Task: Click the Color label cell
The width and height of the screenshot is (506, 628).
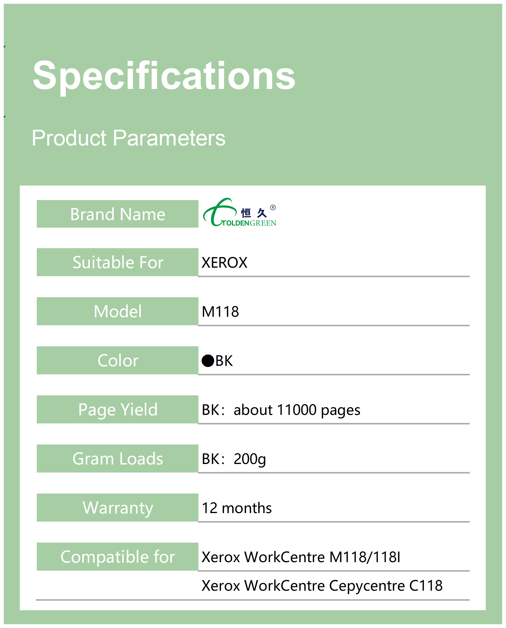Action: (x=117, y=361)
